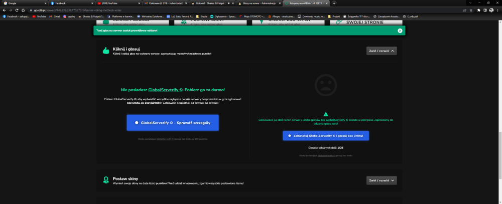Switch to the Odebrane Gmail tab
The image size is (502, 204).
tap(165, 3)
